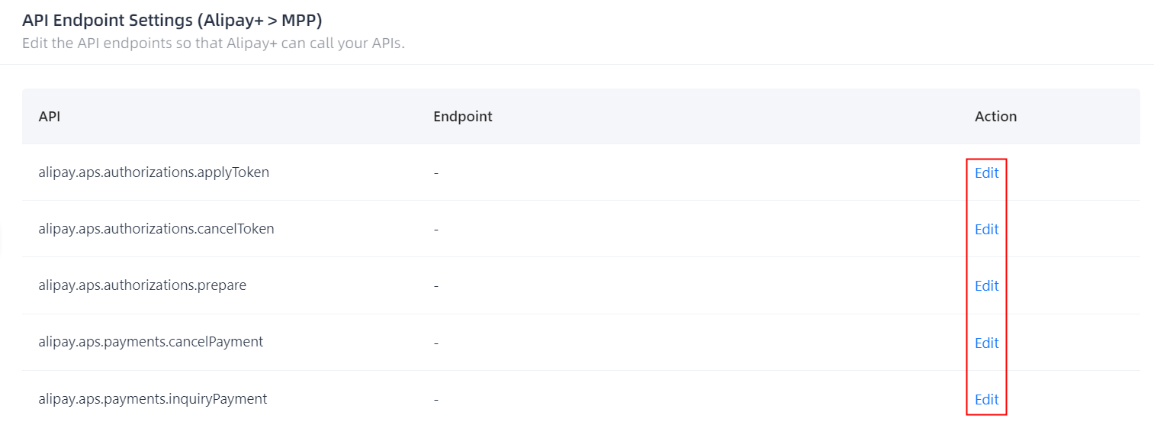
Task: Click the empty endpoint value for applyToken
Action: coord(436,173)
